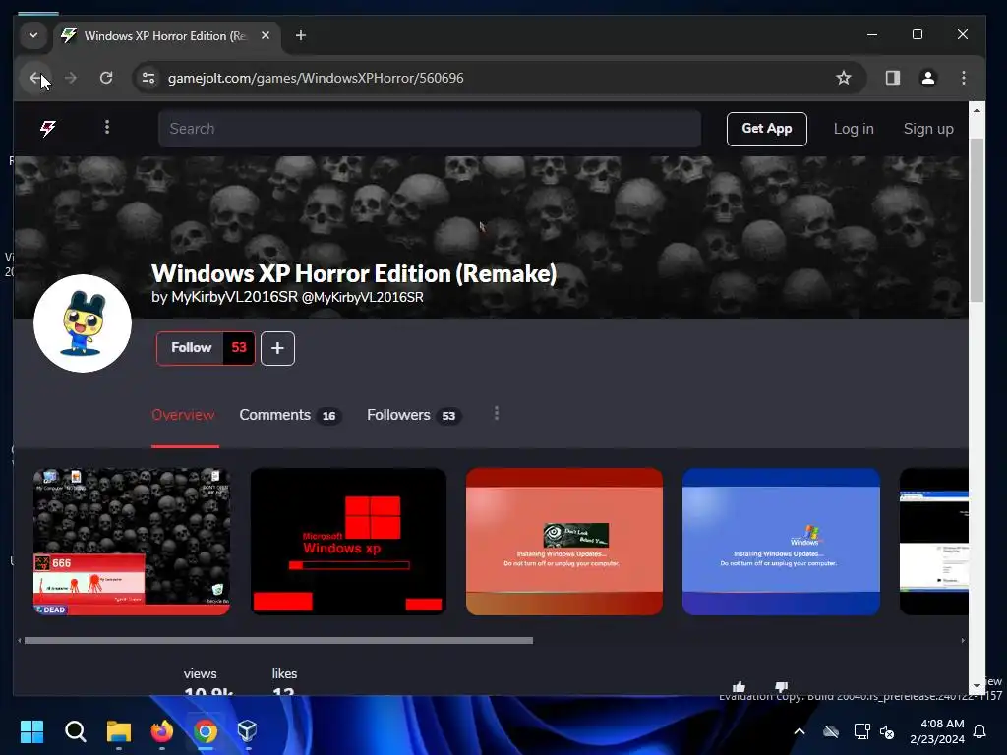Open VirtualBox cube icon on taskbar

[x=247, y=730]
